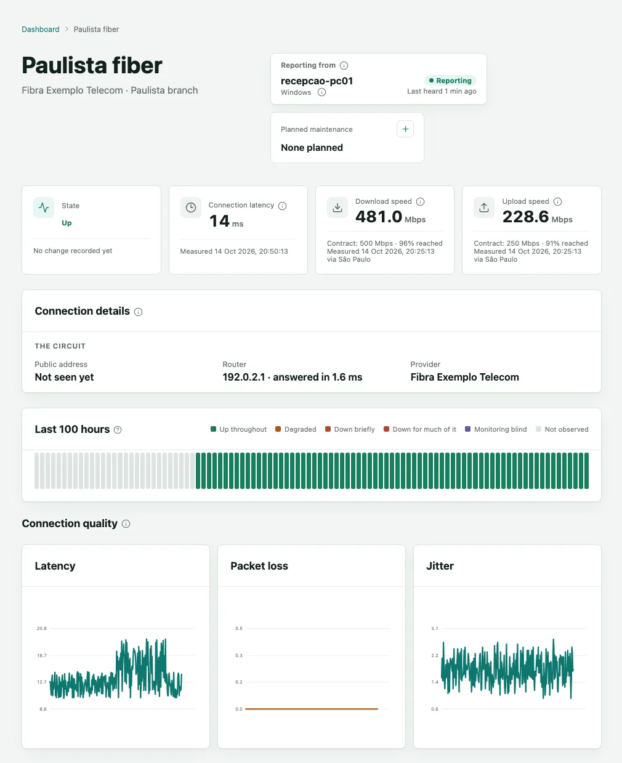Click the Packet loss chart line
This screenshot has width=622, height=763.
[x=312, y=709]
